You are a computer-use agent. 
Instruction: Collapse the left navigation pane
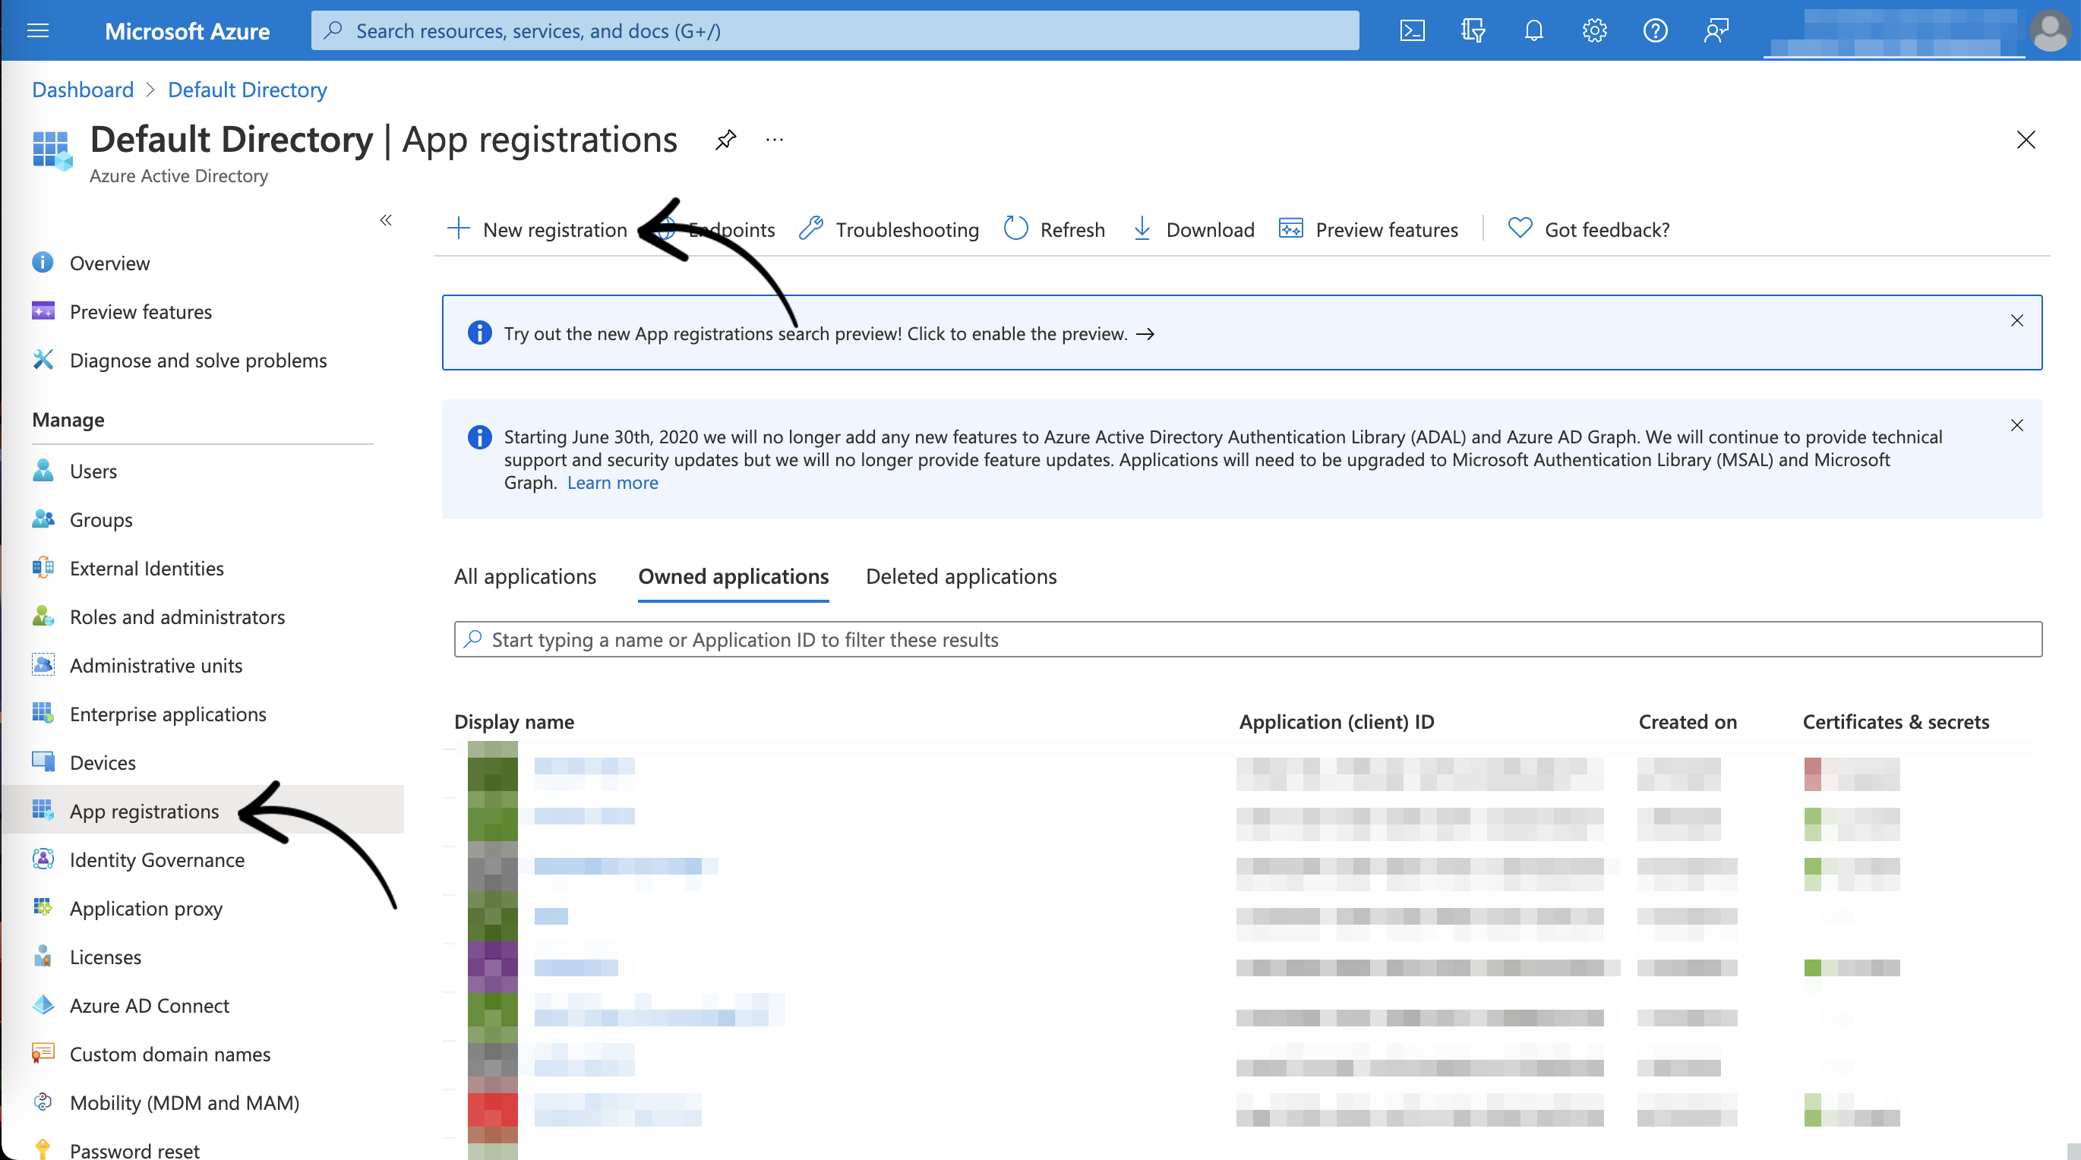pos(386,219)
